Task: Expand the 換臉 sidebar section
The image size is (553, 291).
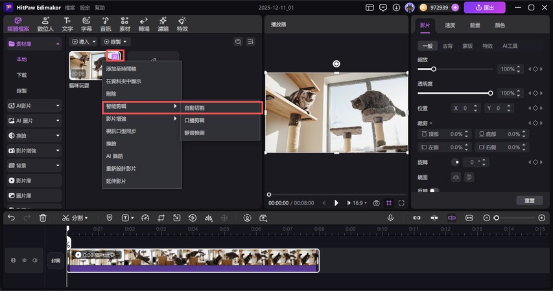Action: point(34,135)
